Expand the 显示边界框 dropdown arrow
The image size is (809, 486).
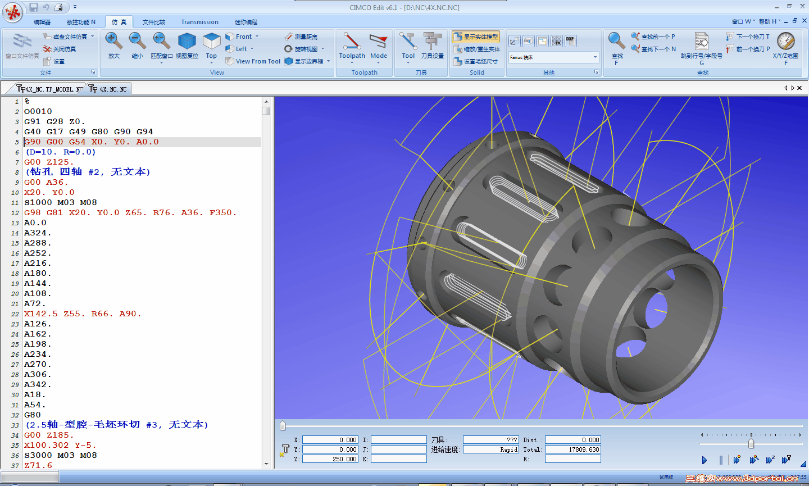328,61
